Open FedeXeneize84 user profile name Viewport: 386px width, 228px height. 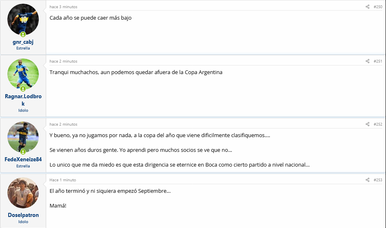click(23, 159)
